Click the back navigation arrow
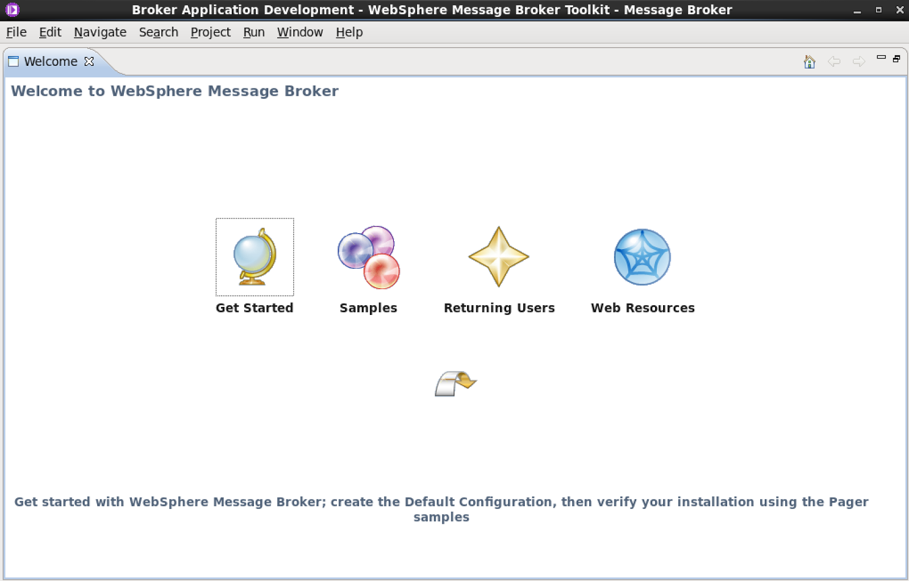This screenshot has height=581, width=909. click(834, 61)
